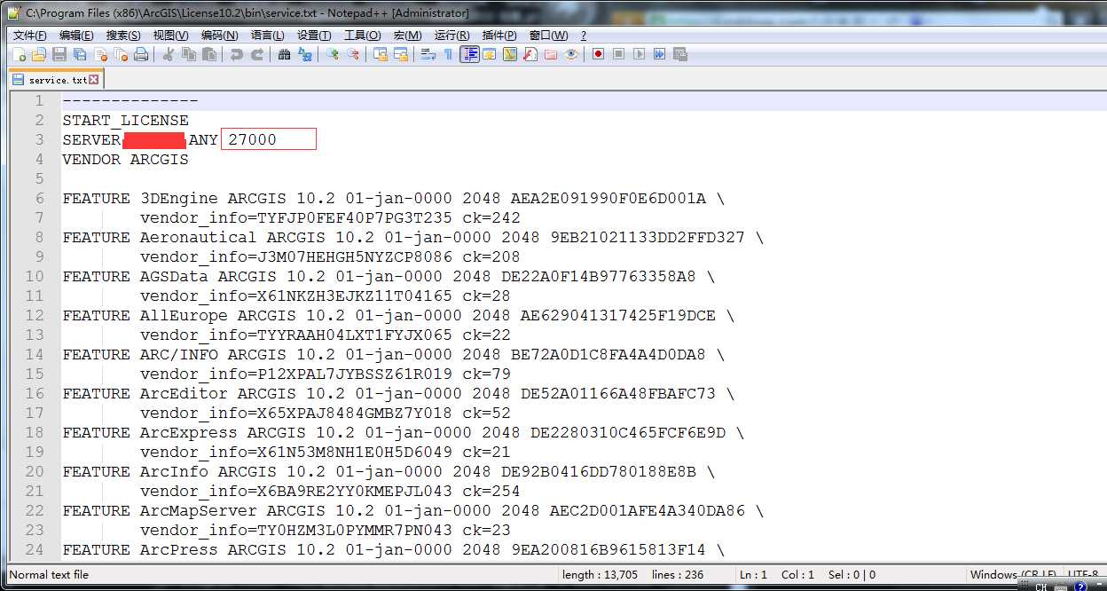
Task: Open the ? help menu
Action: [x=583, y=35]
